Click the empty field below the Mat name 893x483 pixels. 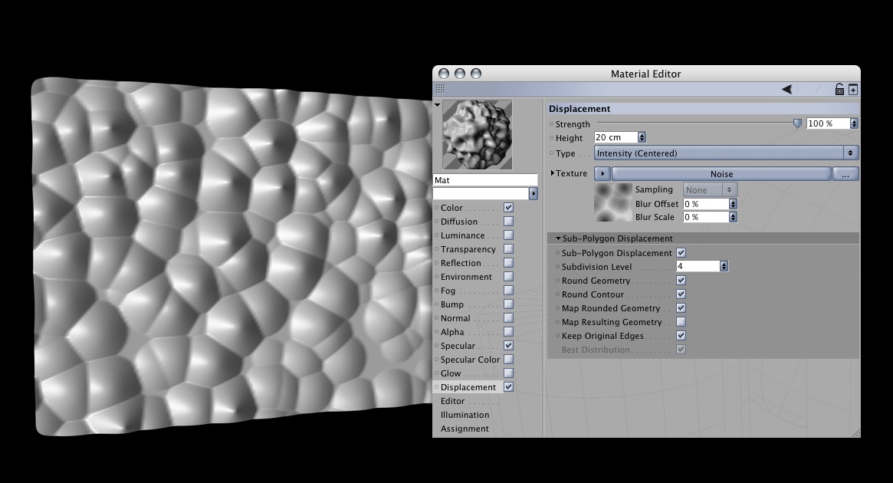click(481, 194)
